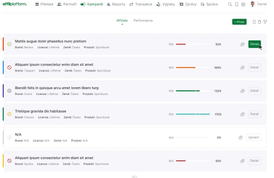Viewport: 274px width, 178px height.
Task: Open Výplaty section
Action: coord(166,4)
